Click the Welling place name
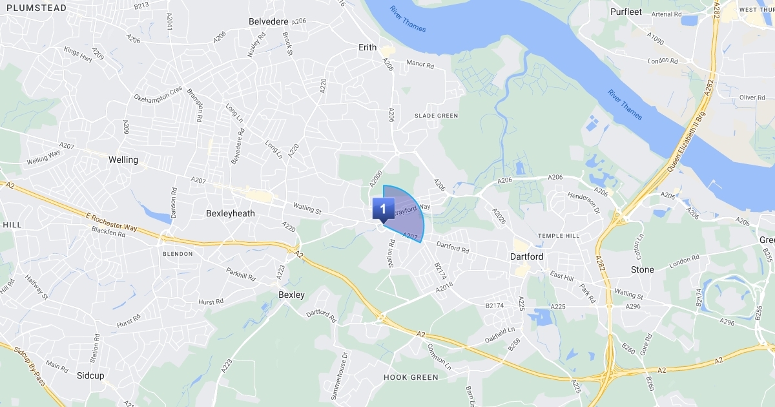The image size is (775, 407). [123, 160]
